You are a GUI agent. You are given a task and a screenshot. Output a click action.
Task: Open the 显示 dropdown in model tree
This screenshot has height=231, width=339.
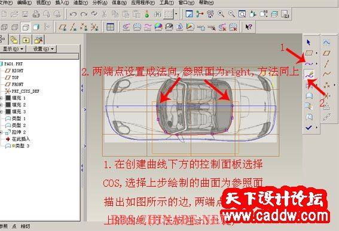(x=13, y=49)
